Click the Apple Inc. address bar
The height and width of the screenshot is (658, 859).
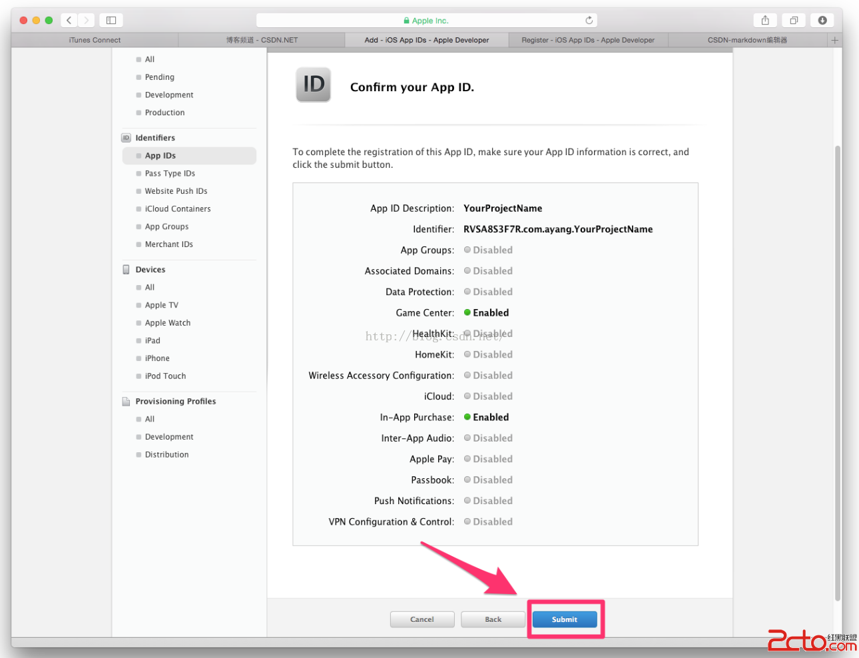click(427, 21)
